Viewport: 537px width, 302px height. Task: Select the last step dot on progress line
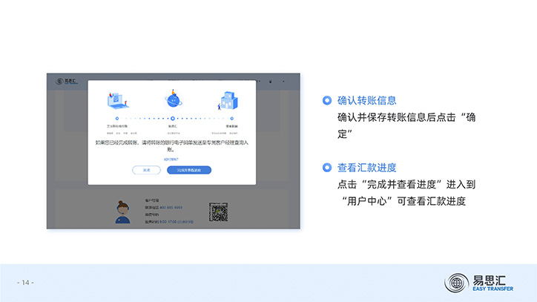[231, 117]
